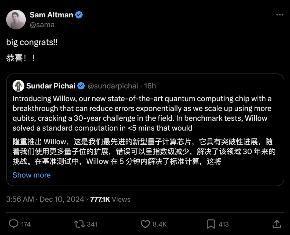This screenshot has width=290, height=235.
Task: Open replies via the speech bubble icon
Action: pos(14,224)
